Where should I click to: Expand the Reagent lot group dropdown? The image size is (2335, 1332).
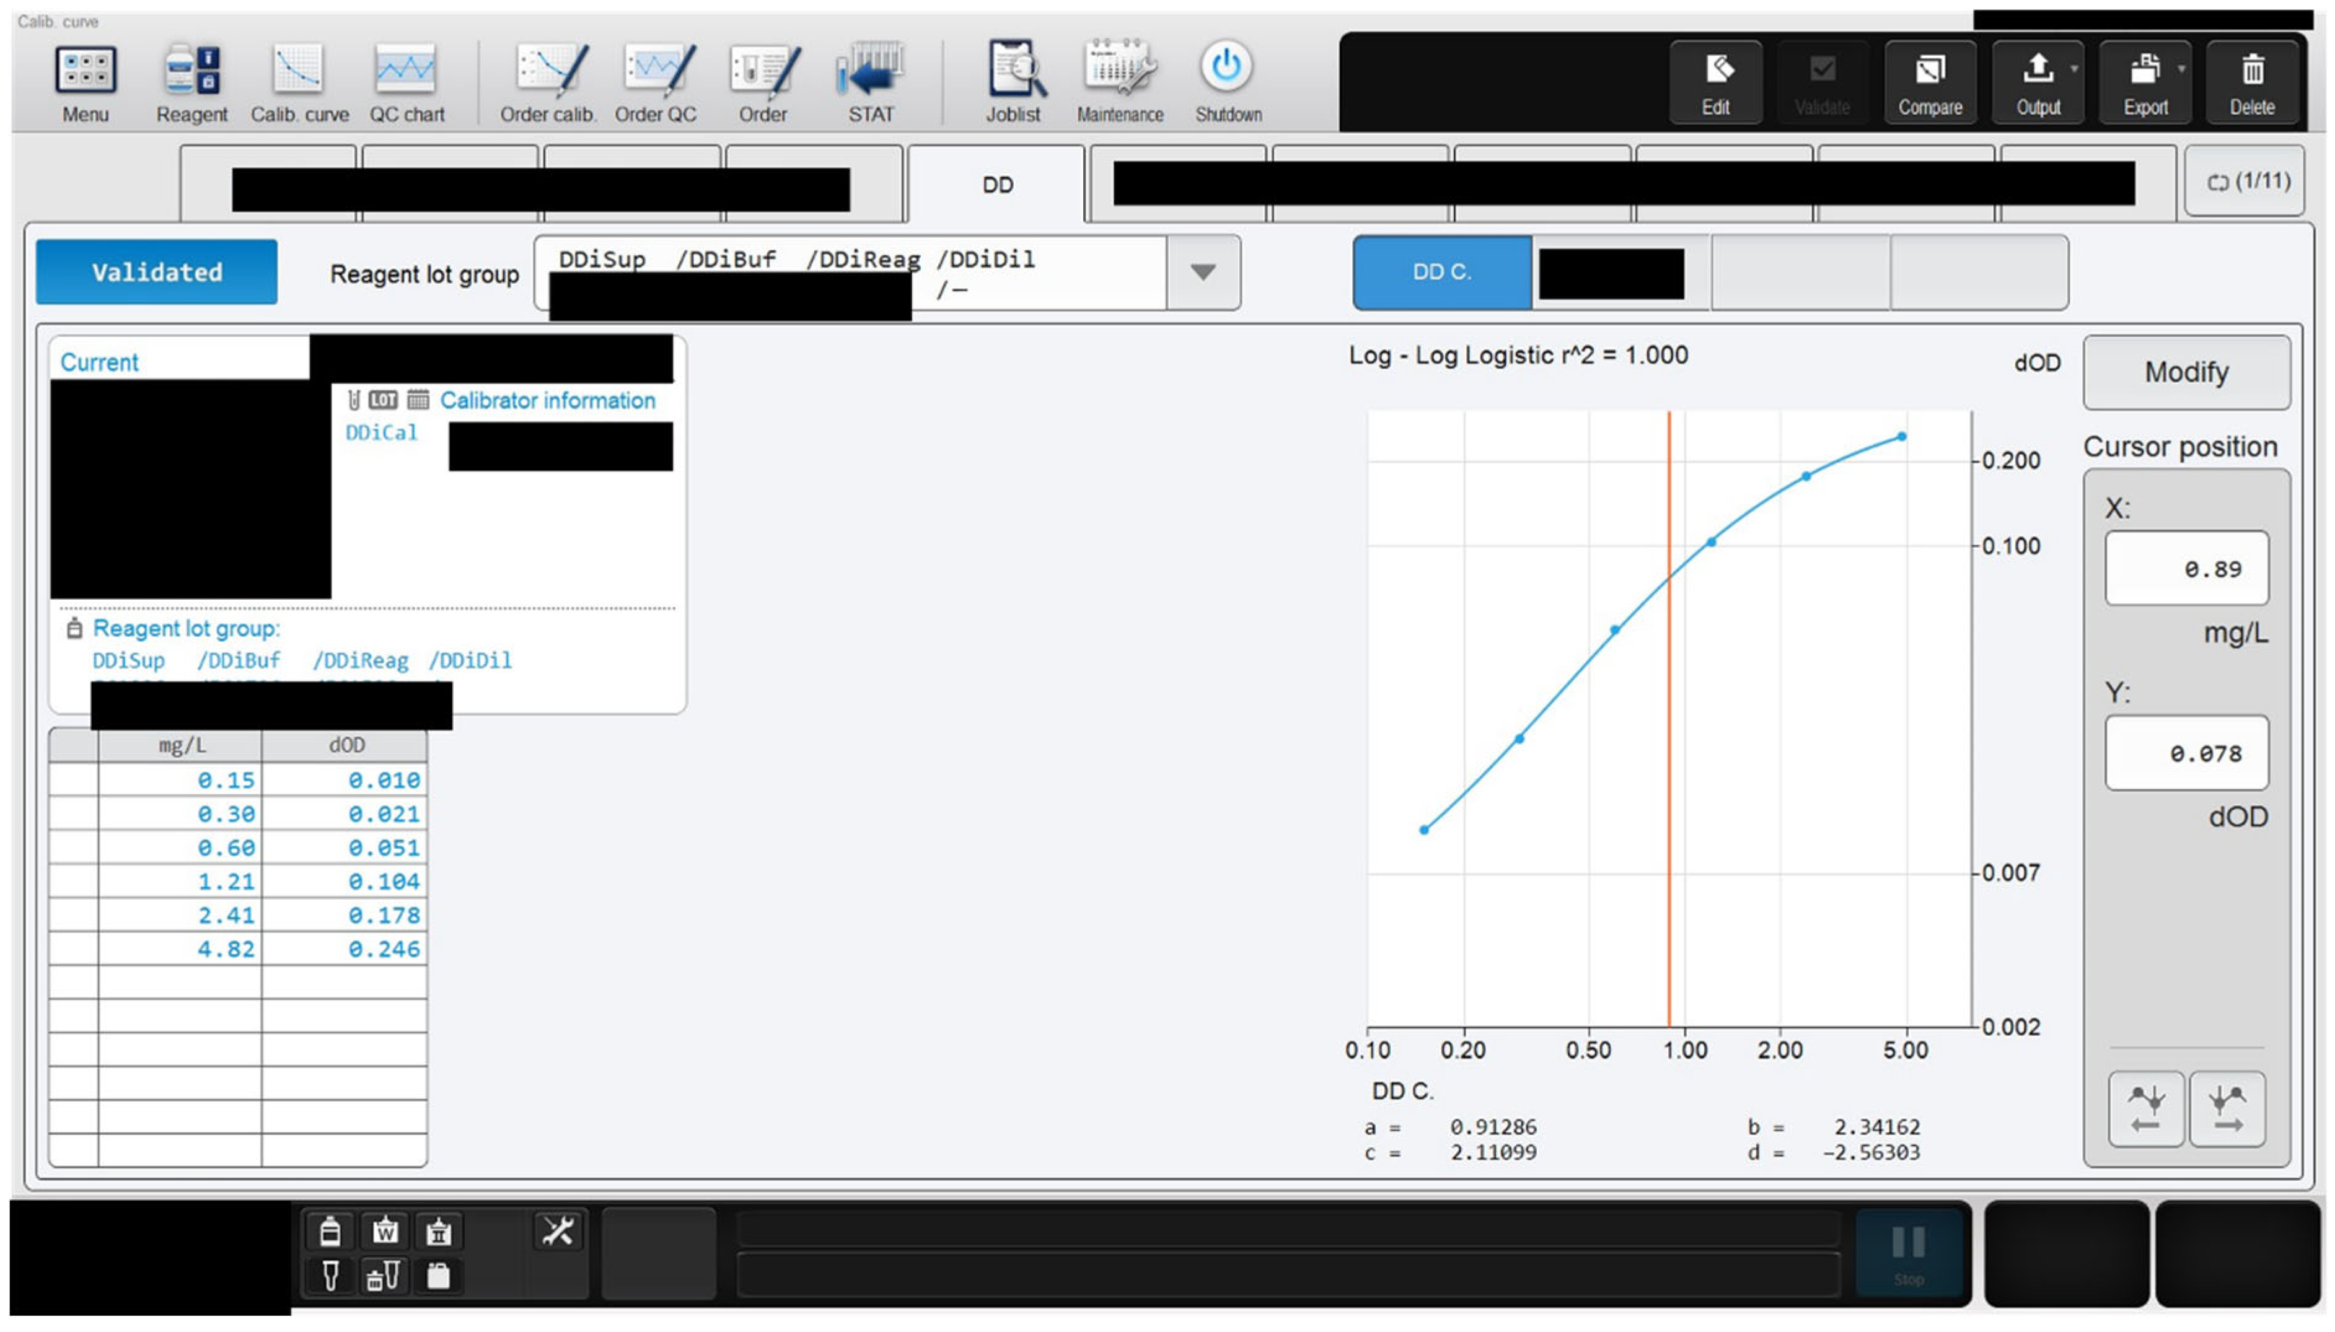[x=1202, y=272]
